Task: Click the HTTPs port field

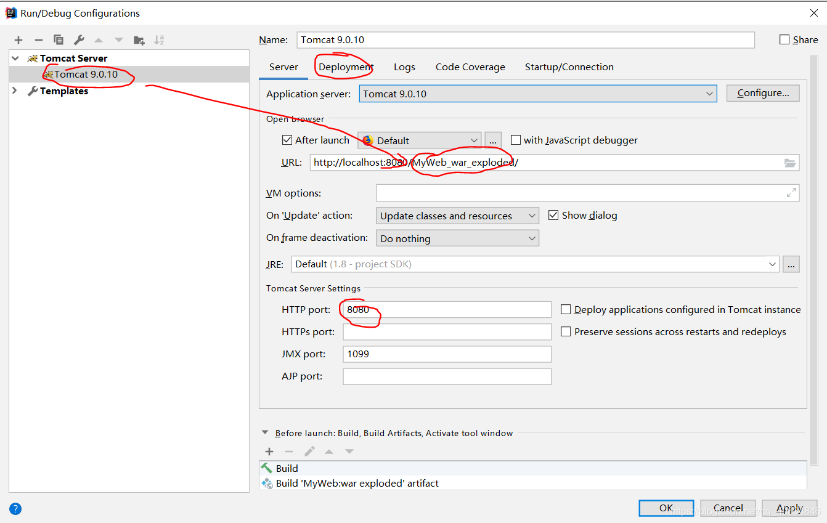Action: coord(447,331)
